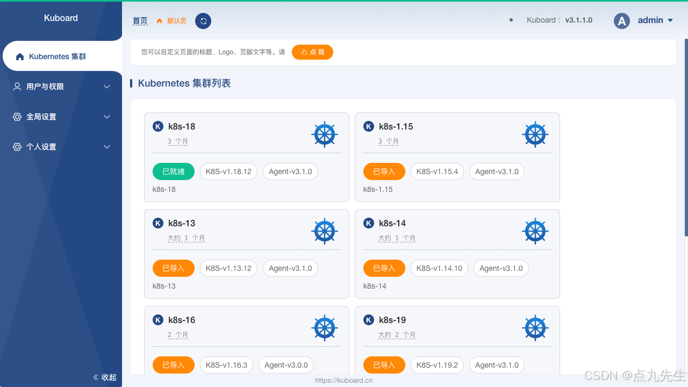This screenshot has width=688, height=387.
Task: Click the user icon beside 用户与权限
Action: click(x=17, y=87)
